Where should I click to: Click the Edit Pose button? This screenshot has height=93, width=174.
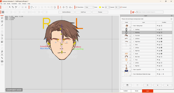[83, 12]
